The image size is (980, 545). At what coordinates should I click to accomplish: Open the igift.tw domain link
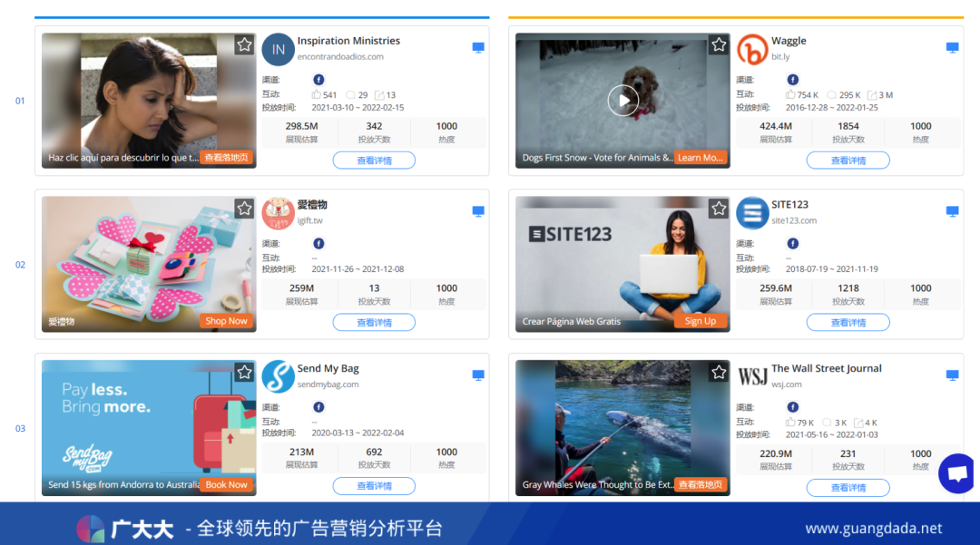[310, 220]
